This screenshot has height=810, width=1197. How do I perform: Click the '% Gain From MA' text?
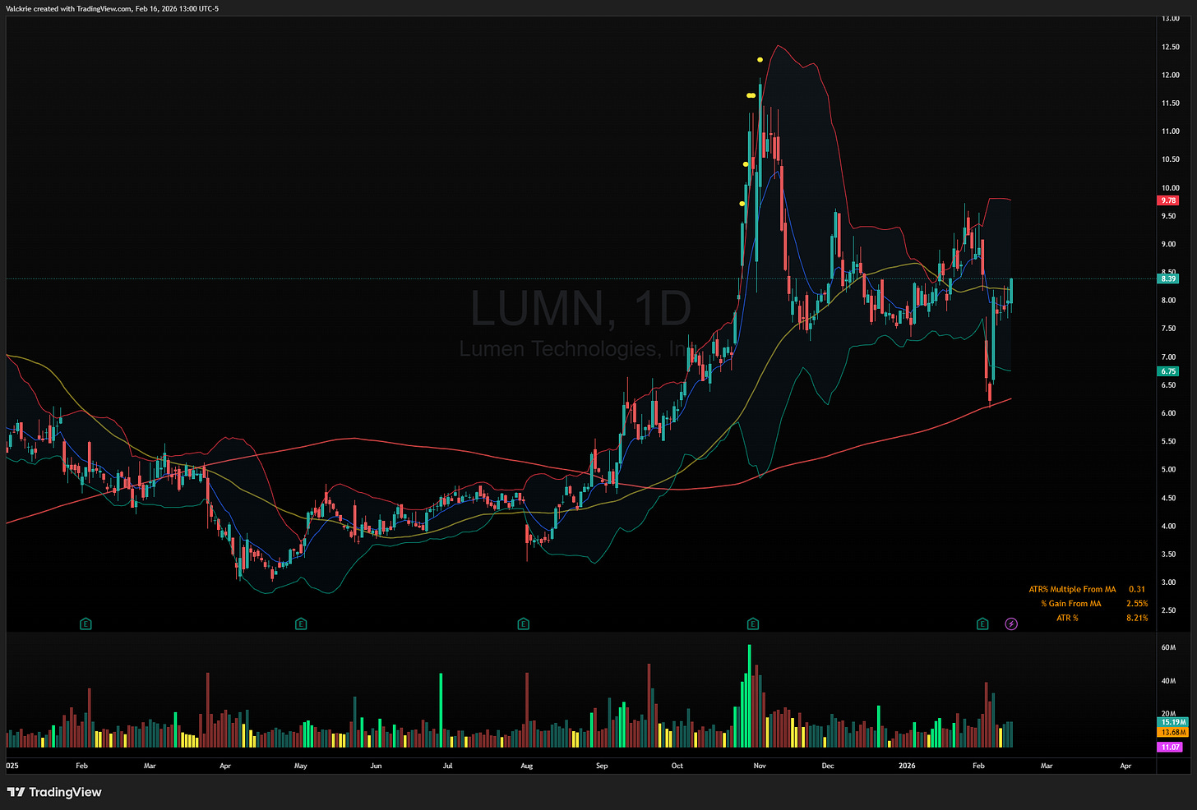pyautogui.click(x=1070, y=604)
